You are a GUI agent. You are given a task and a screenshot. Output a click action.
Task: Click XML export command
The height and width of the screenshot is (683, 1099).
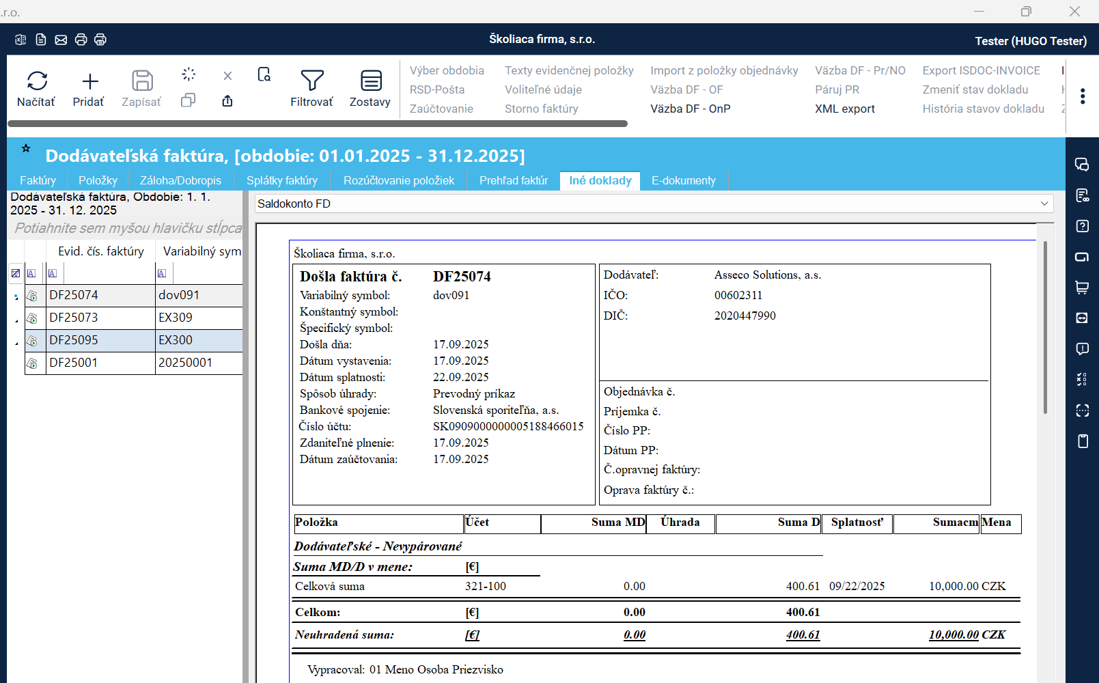(x=844, y=109)
